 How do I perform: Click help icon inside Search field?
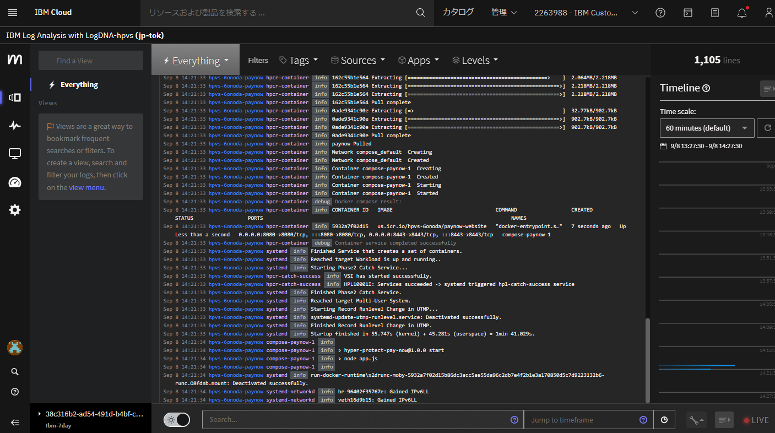coord(514,420)
